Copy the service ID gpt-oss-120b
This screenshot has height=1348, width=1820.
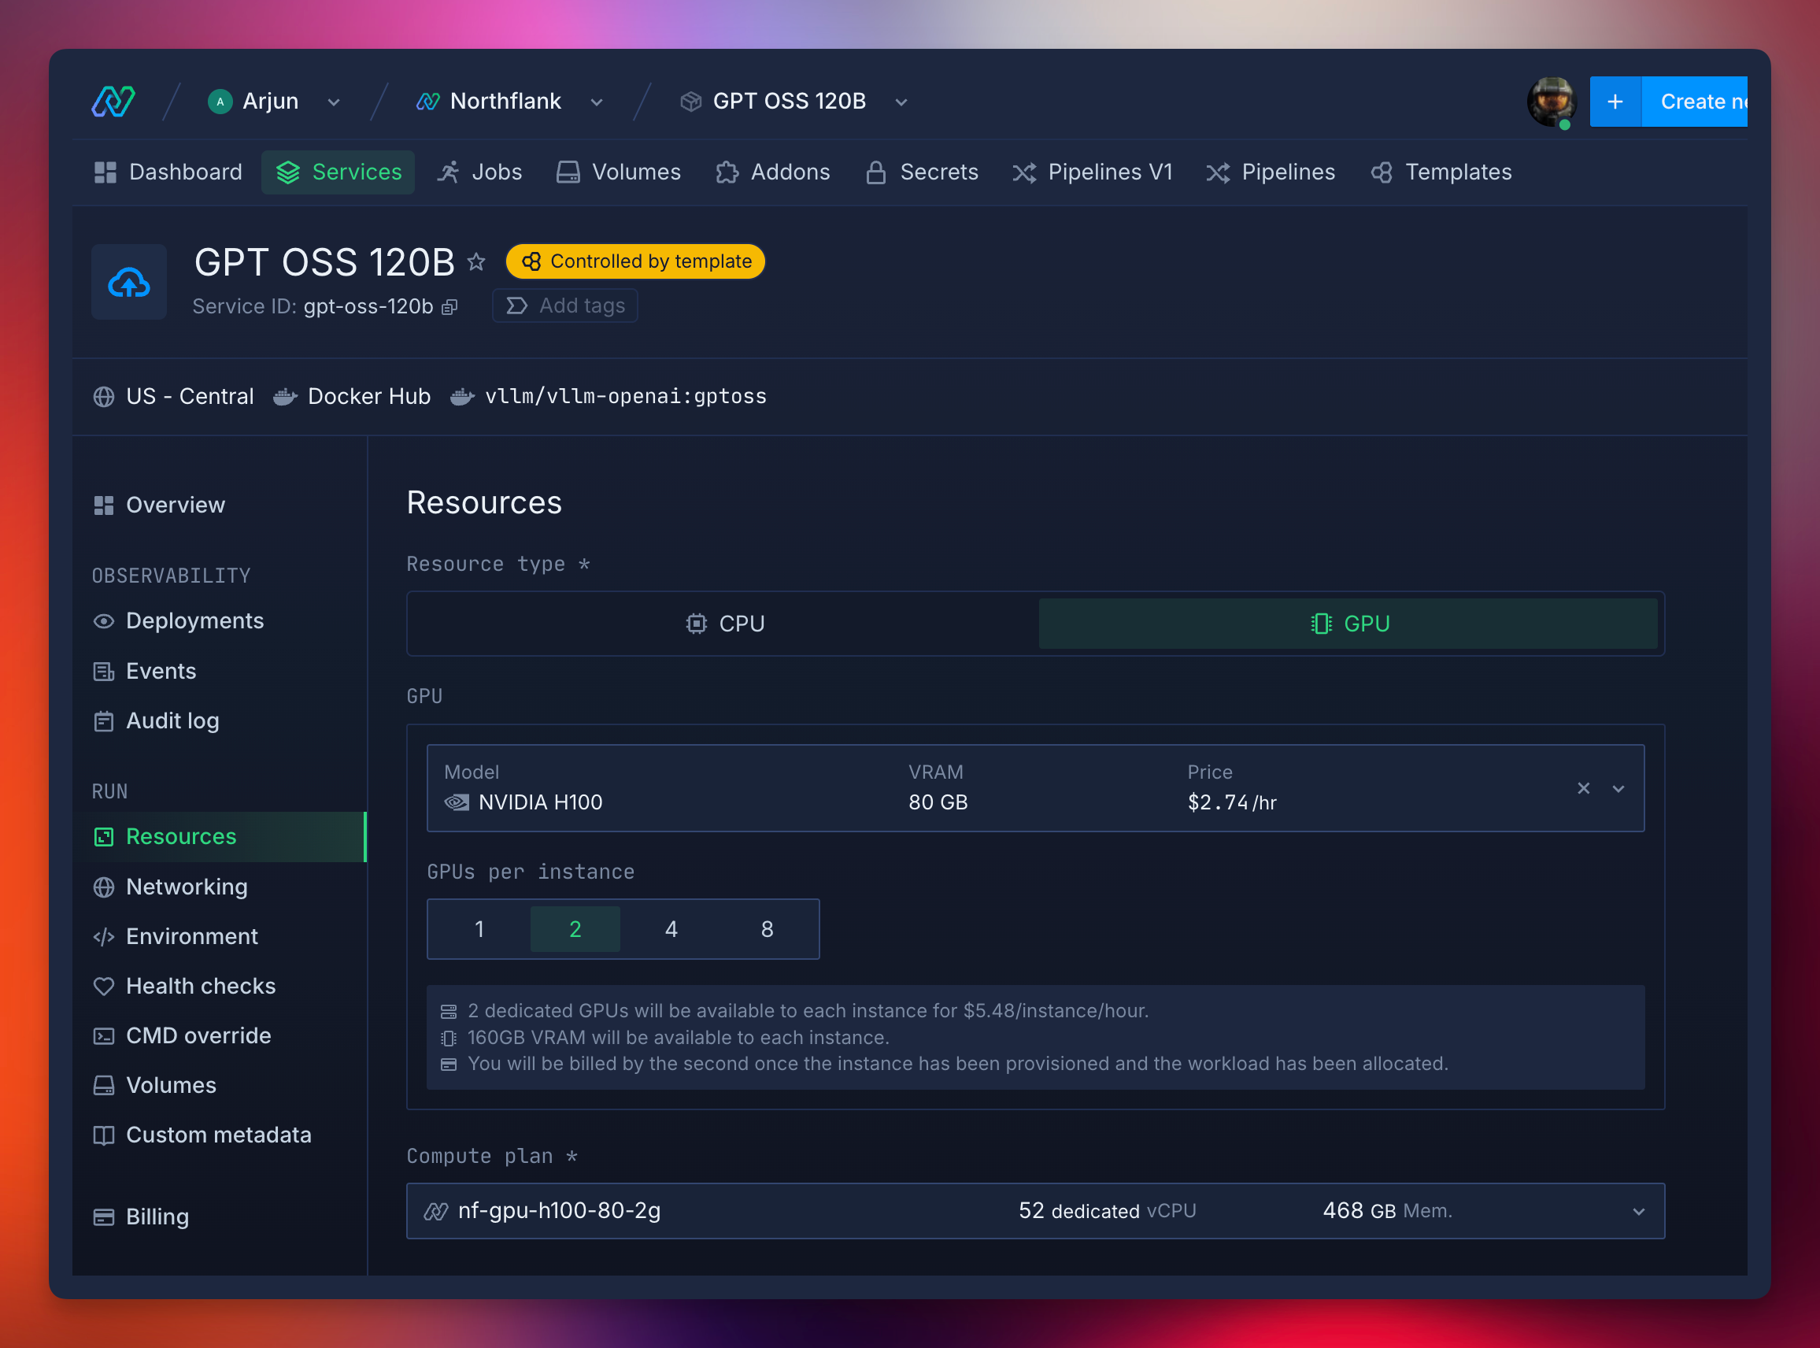point(449,307)
